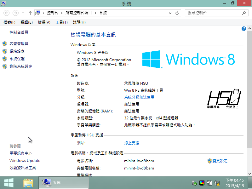The width and height of the screenshot is (252, 189).
Task: Refresh the System page
Action: (177, 13)
